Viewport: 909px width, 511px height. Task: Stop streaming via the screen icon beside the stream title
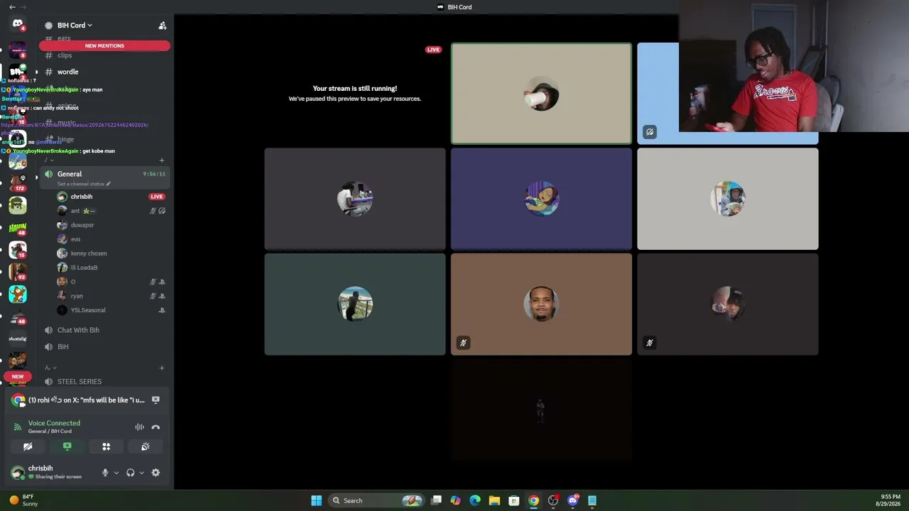[156, 400]
